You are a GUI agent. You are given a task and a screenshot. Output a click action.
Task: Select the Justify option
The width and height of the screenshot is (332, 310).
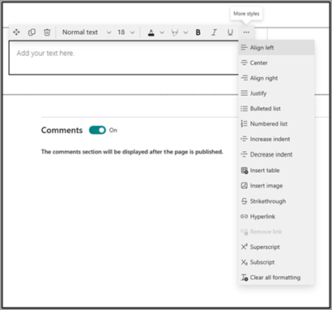click(276, 93)
